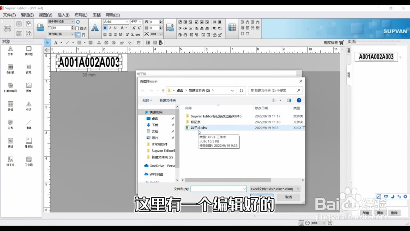410x231 pixels.
Task: Insert a 文本 text object
Action: pos(10,51)
